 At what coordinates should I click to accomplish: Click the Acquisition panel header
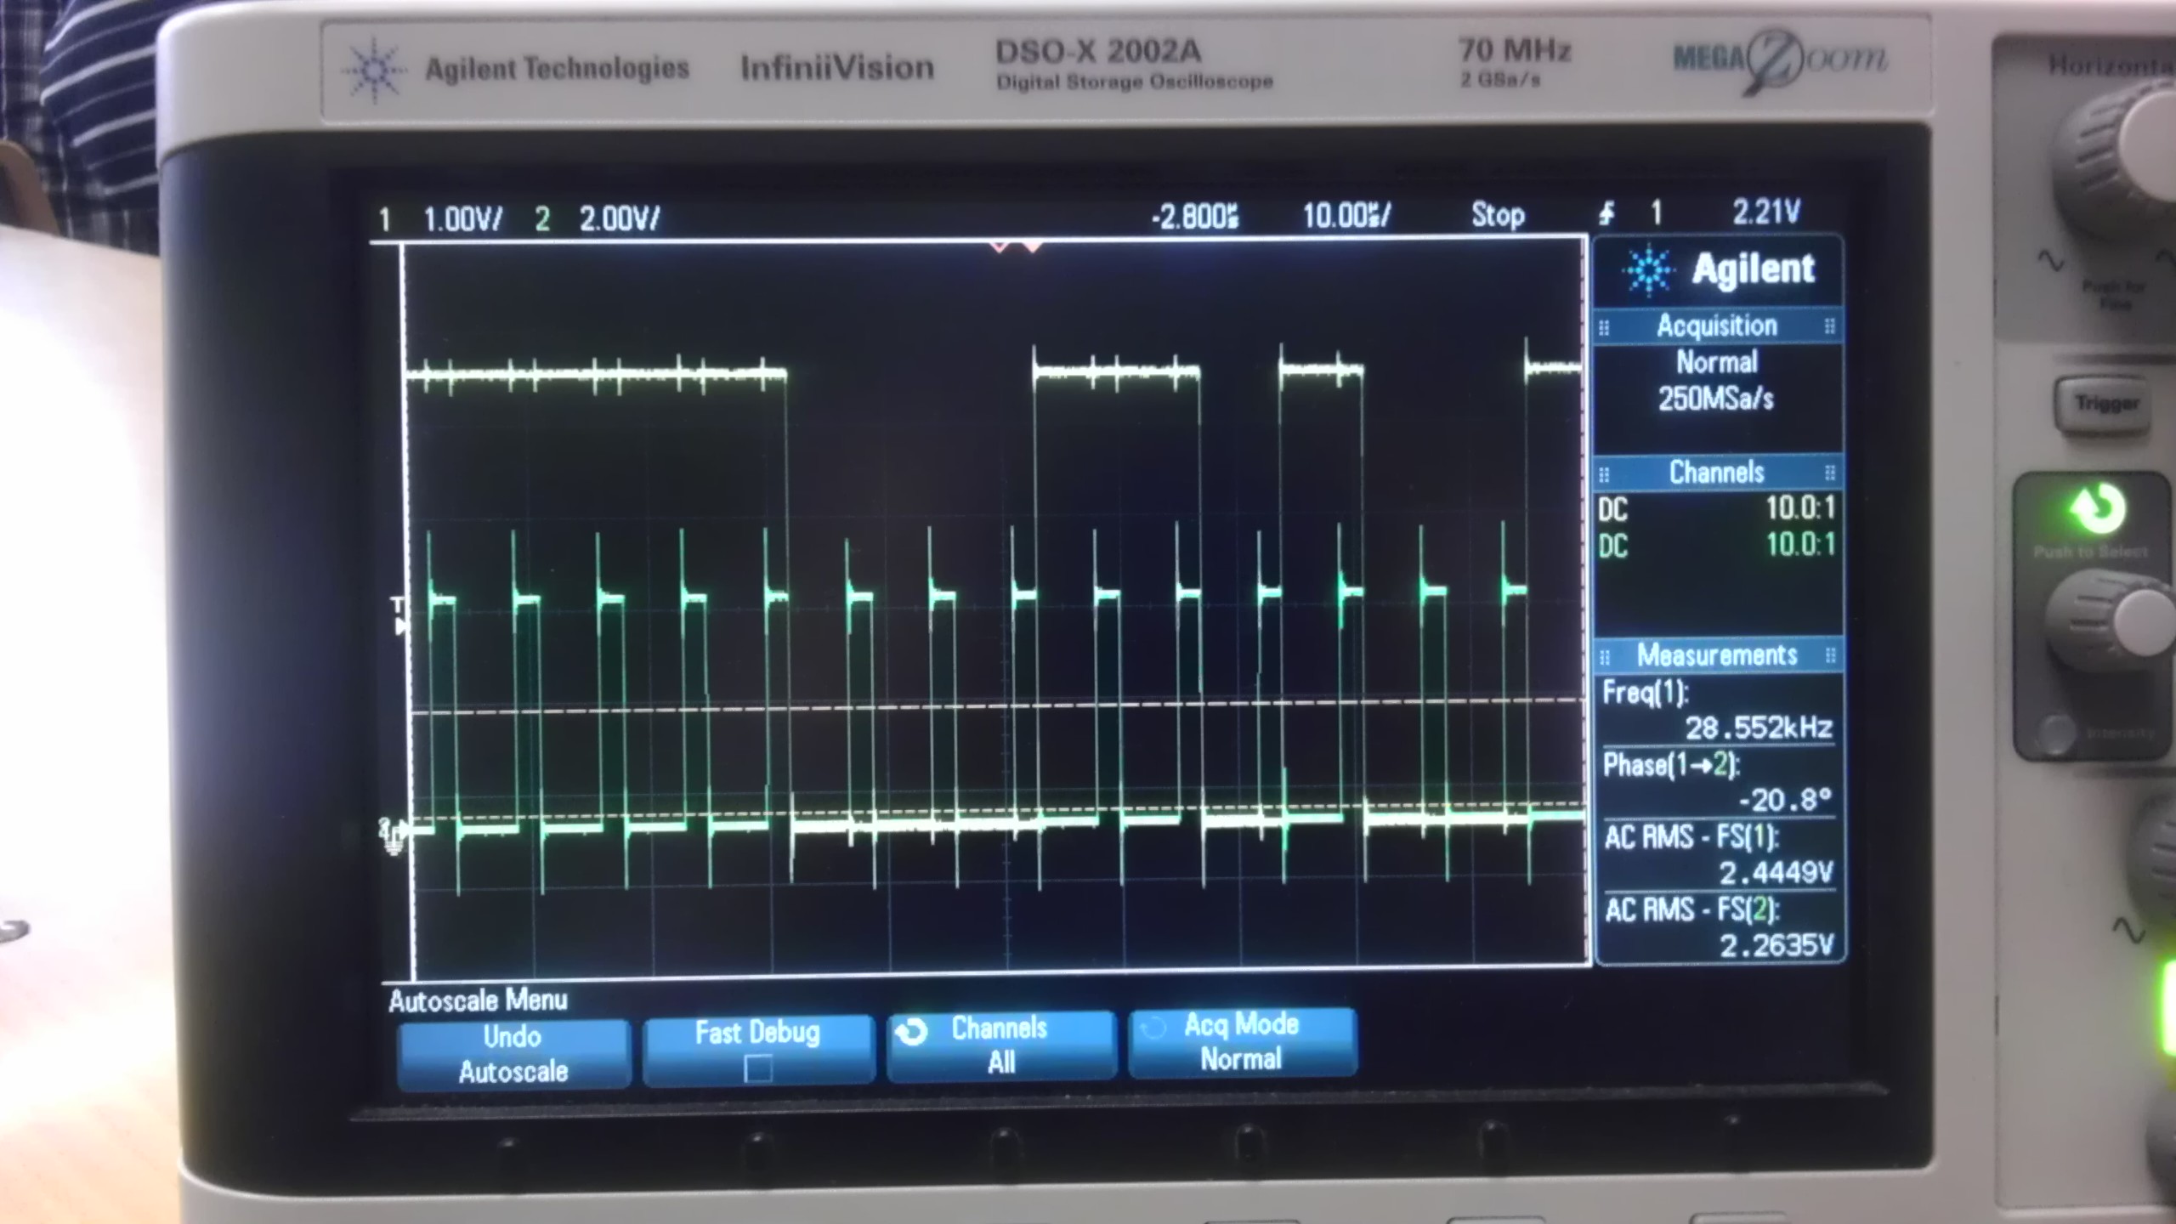click(x=1716, y=326)
